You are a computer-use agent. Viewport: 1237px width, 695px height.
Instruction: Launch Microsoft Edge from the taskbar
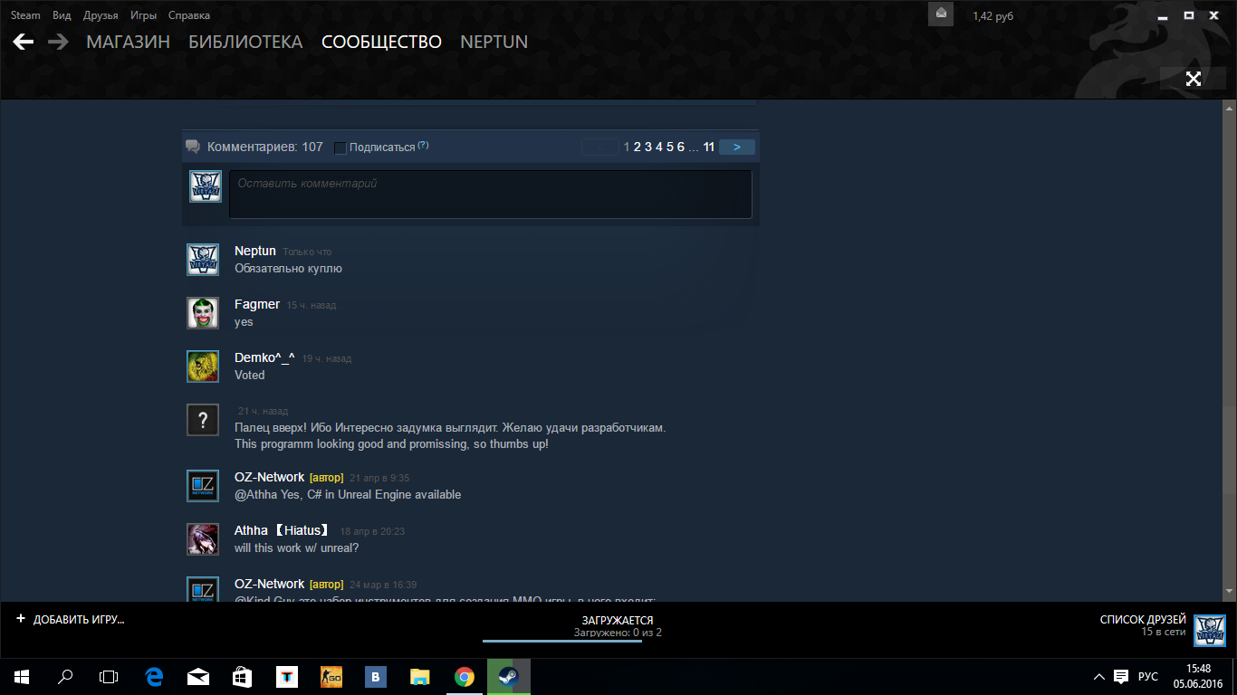(x=153, y=676)
